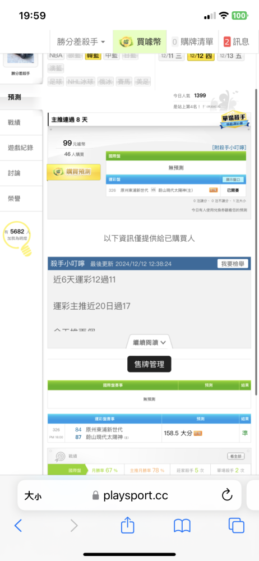The height and width of the screenshot is (561, 259).
Task: Expand the 繼續閱讀 section
Action: pos(150,342)
